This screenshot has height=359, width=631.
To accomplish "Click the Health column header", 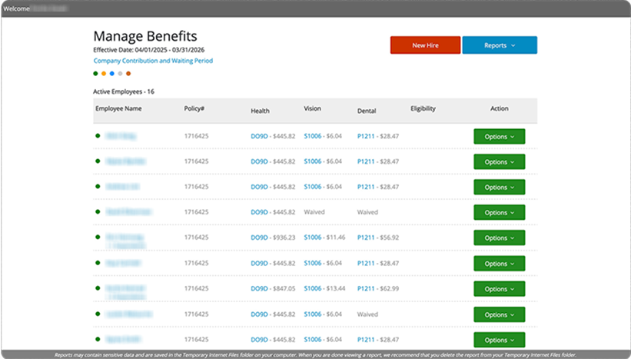I will click(260, 111).
